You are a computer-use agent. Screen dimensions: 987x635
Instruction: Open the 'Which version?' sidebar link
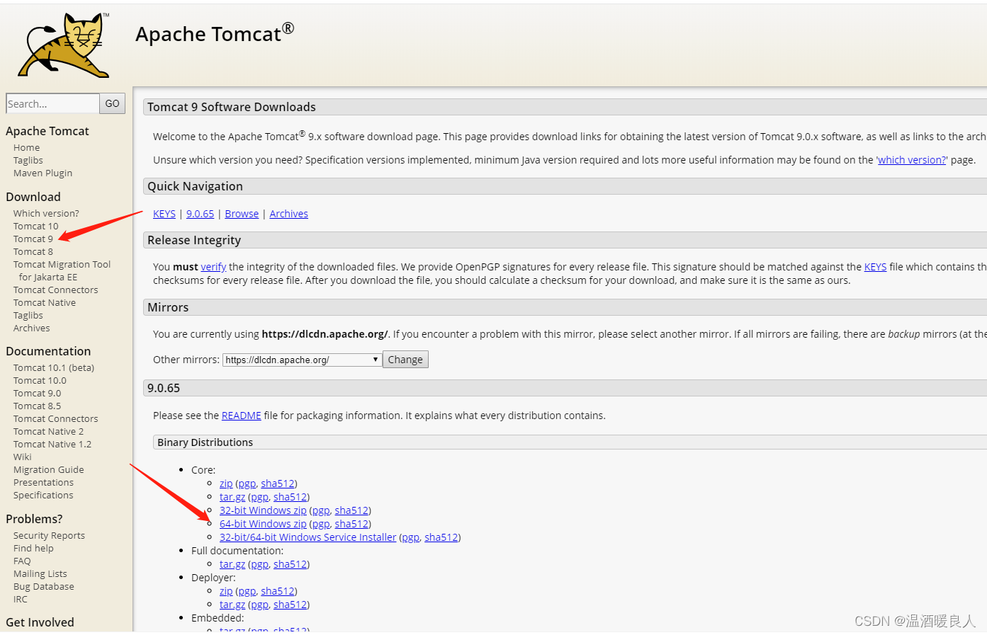pos(46,214)
